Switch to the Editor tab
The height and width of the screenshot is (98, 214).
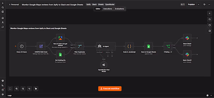coord(98,9)
